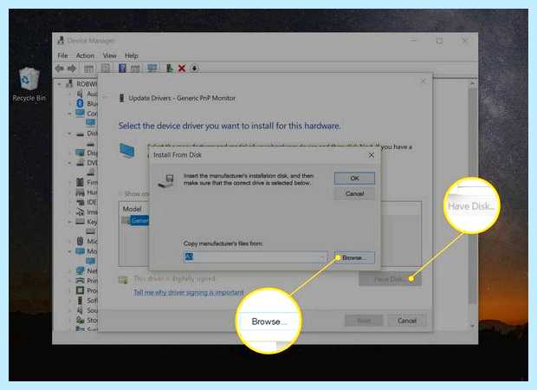Click Cancel in Update Drivers window
Viewport: 537px width, 390px height.
point(407,321)
